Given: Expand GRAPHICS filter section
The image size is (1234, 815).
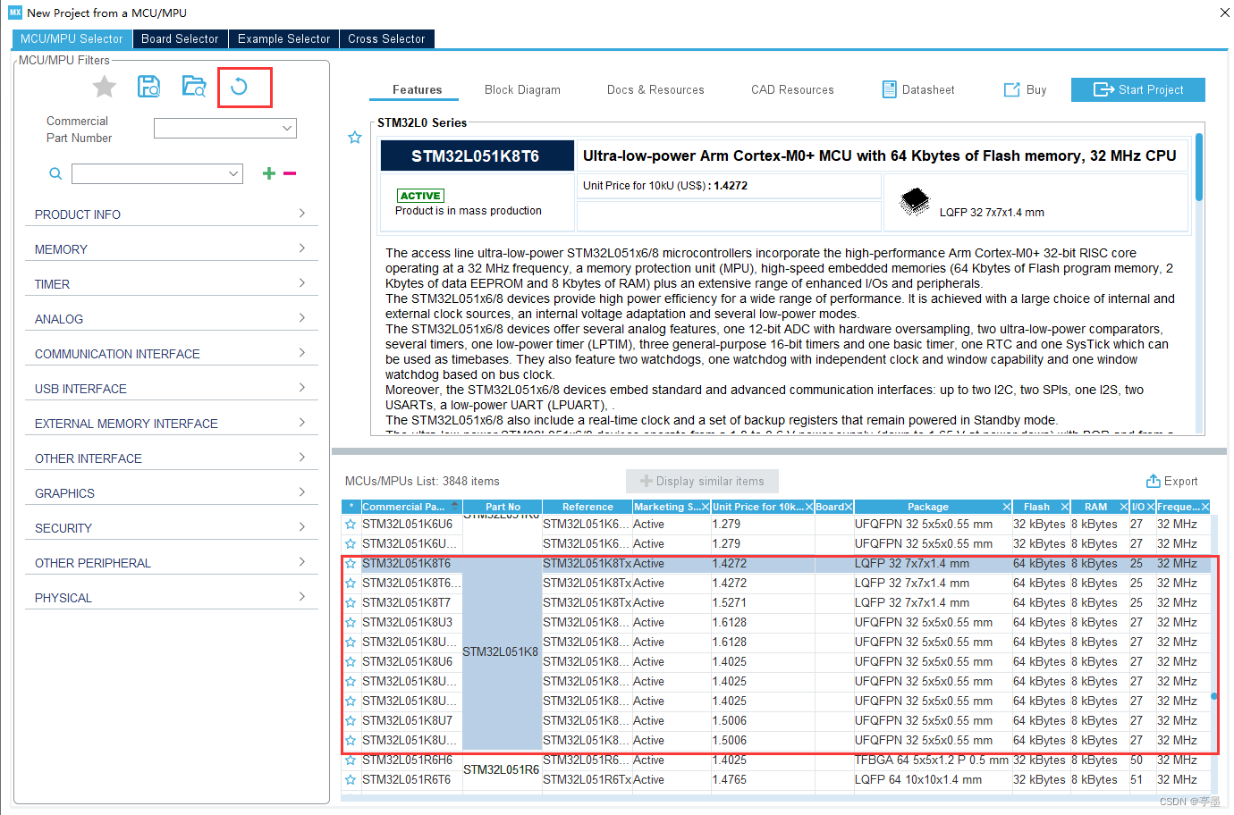Looking at the screenshot, I should click(171, 492).
